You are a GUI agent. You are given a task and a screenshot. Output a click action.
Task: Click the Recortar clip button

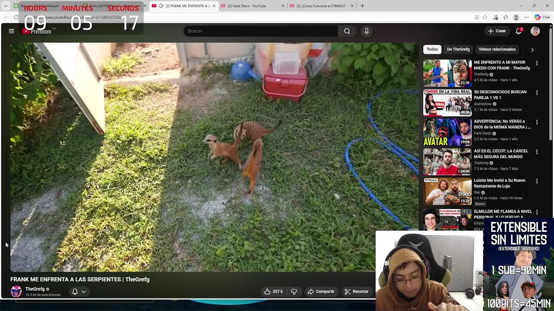coord(357,292)
